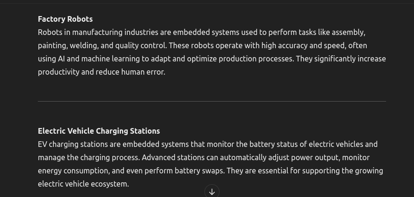Click the line starting "manage the charging process"

[203, 158]
